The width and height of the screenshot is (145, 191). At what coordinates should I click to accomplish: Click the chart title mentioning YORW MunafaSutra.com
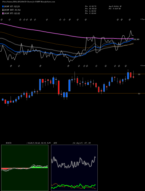(28, 2)
